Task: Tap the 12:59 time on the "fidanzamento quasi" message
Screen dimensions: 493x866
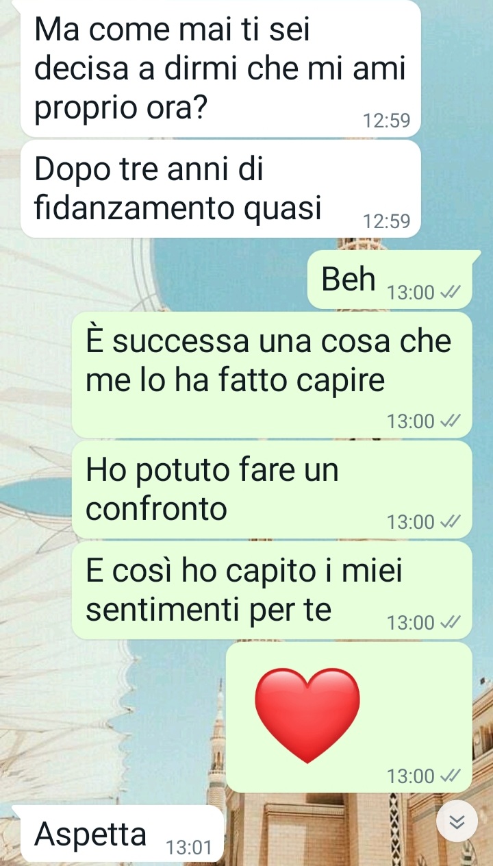Action: pos(387,221)
